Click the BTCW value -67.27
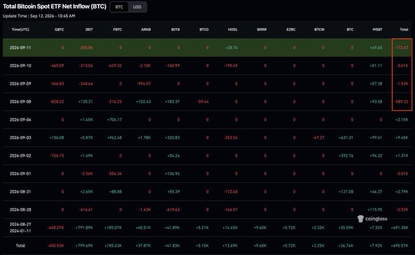Screen dimensions: 415x255 [x=319, y=137]
